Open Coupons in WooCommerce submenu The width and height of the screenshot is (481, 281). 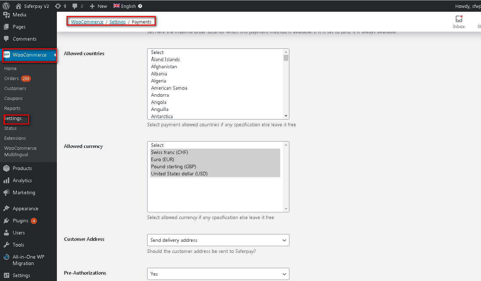point(14,98)
